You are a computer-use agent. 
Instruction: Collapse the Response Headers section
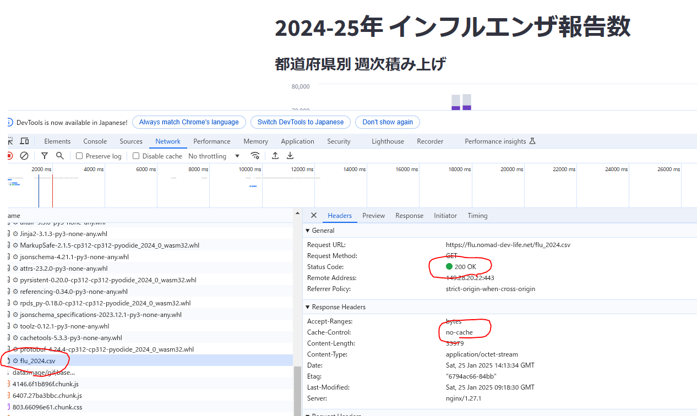tap(307, 307)
